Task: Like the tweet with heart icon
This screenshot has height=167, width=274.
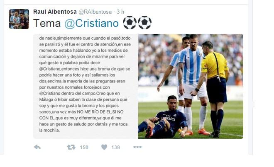Action: 104,147
